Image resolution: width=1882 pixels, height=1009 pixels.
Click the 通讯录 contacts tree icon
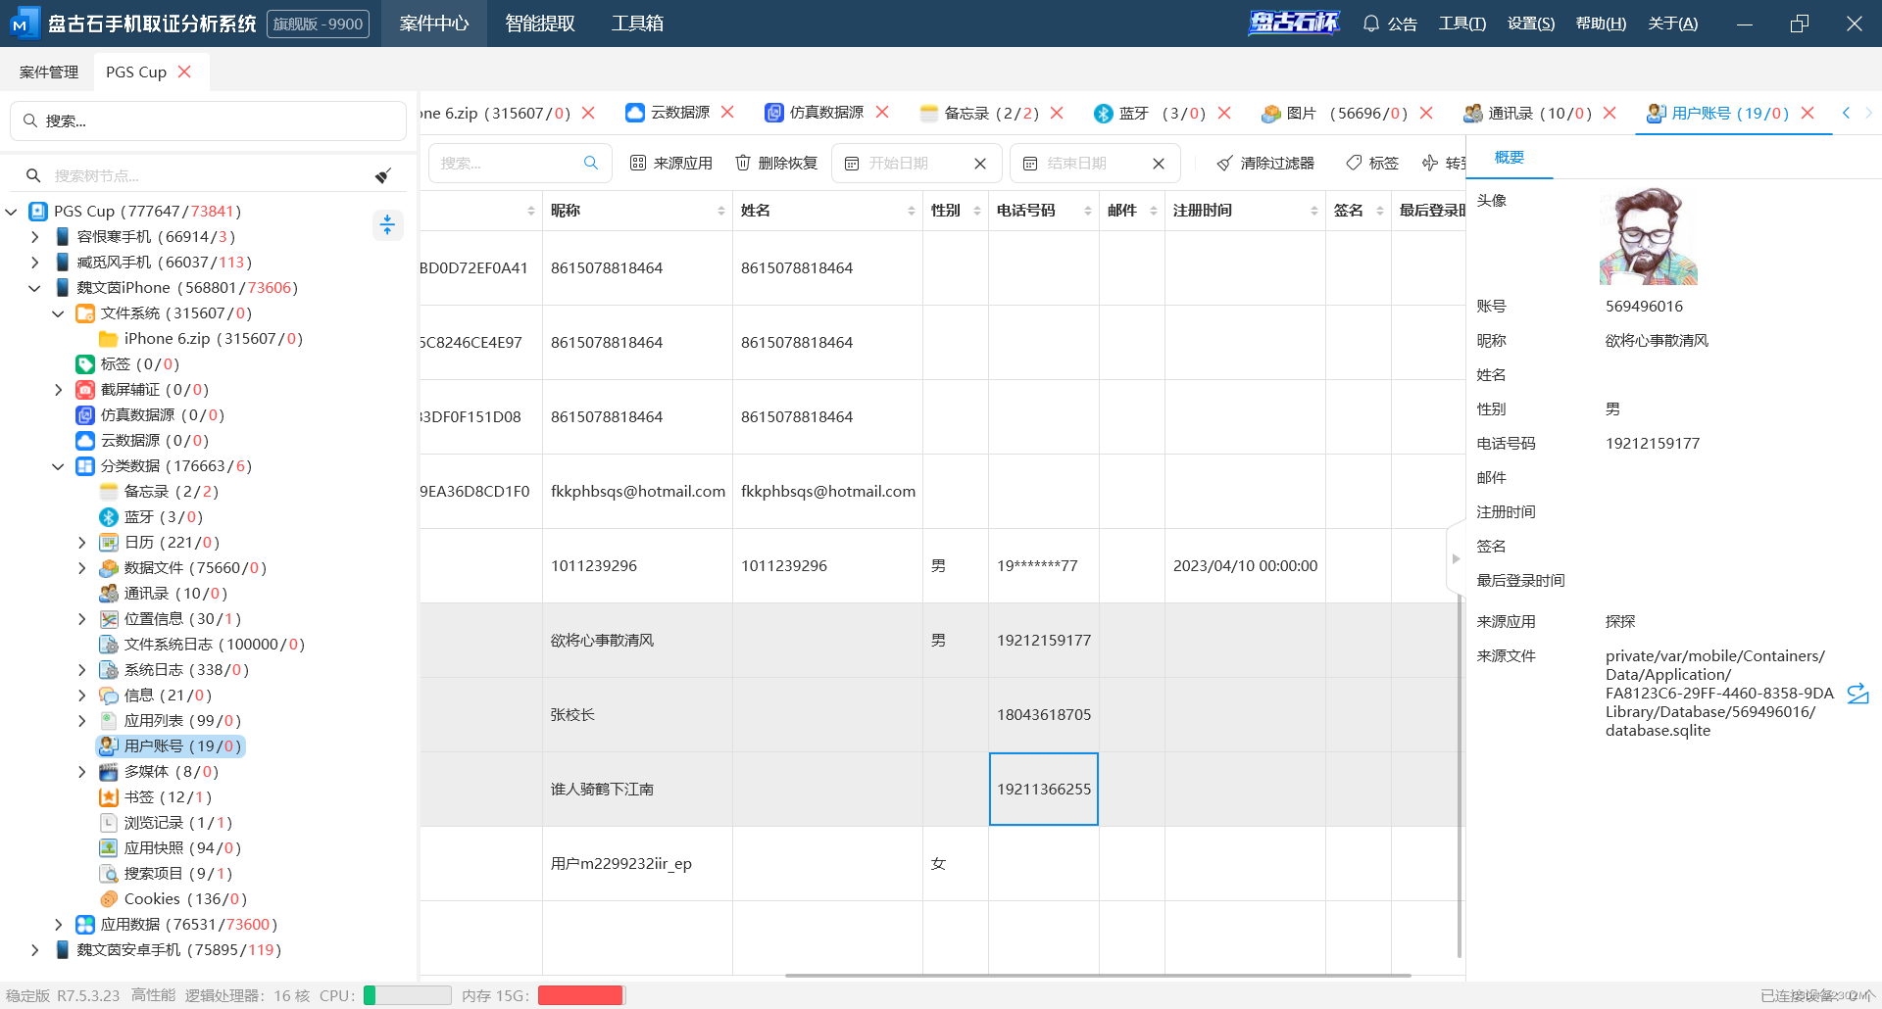109,593
